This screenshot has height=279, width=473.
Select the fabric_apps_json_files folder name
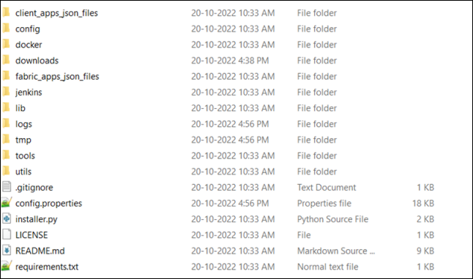tap(57, 77)
